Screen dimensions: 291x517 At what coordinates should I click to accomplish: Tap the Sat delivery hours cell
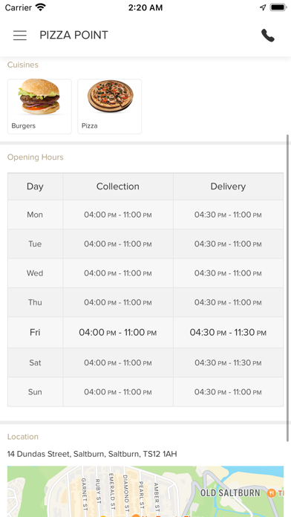(228, 362)
